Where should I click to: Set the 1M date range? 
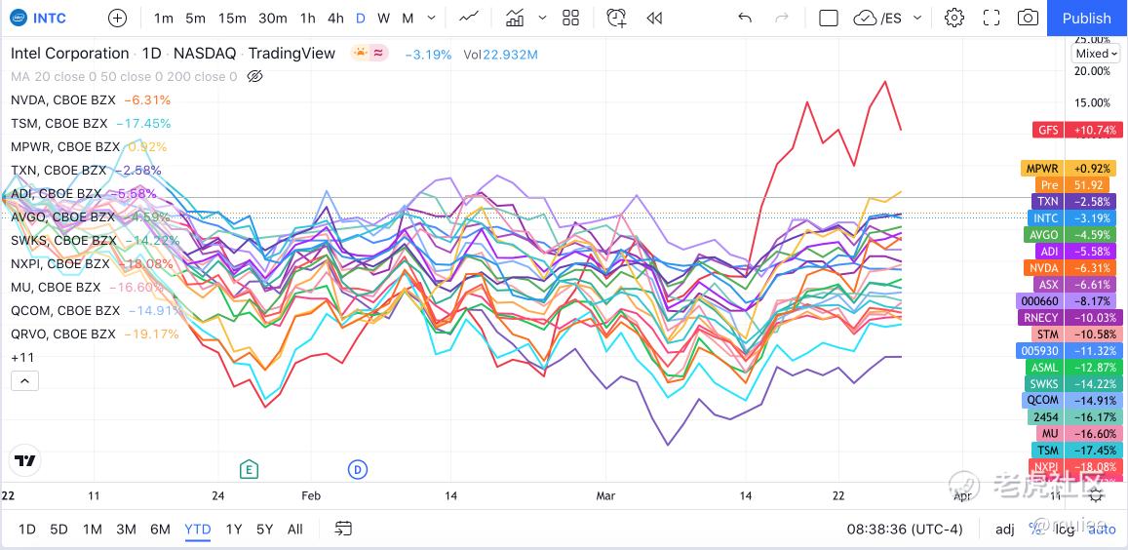coord(92,530)
